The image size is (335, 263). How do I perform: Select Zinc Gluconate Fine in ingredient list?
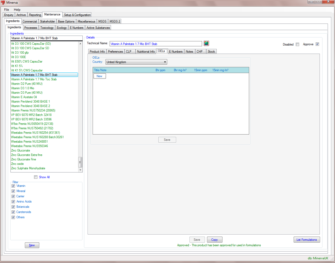tap(24, 159)
